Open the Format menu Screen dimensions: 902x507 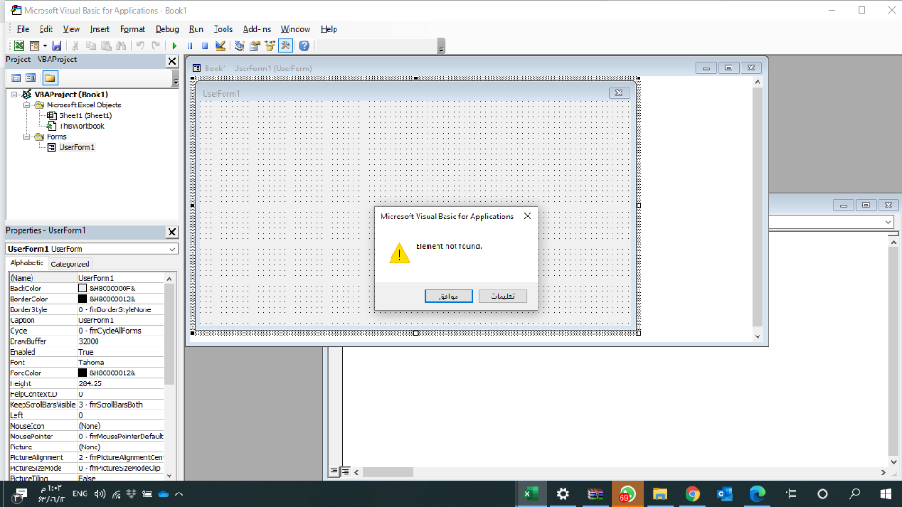[133, 29]
